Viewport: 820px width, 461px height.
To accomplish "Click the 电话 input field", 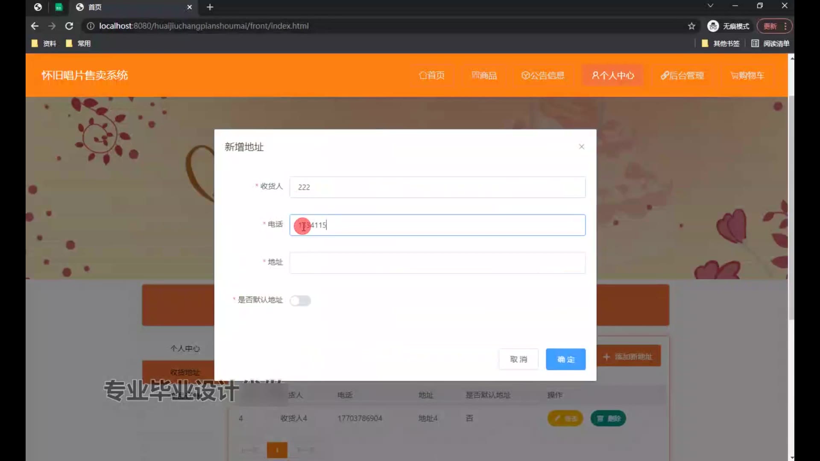I will pyautogui.click(x=437, y=225).
